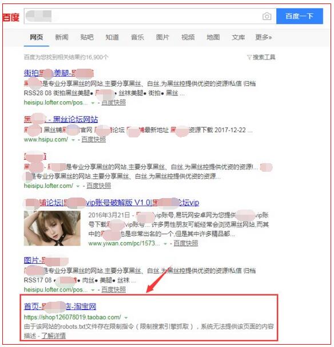The height and width of the screenshot is (347, 334).
Task: Click the result count text 约16,900个
Action: click(x=94, y=57)
